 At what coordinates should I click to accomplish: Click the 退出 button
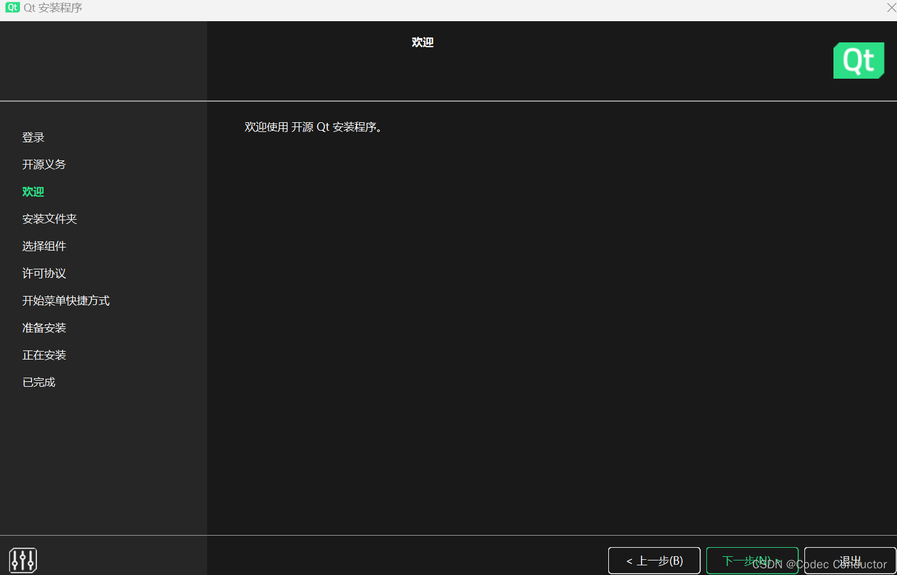tap(850, 560)
